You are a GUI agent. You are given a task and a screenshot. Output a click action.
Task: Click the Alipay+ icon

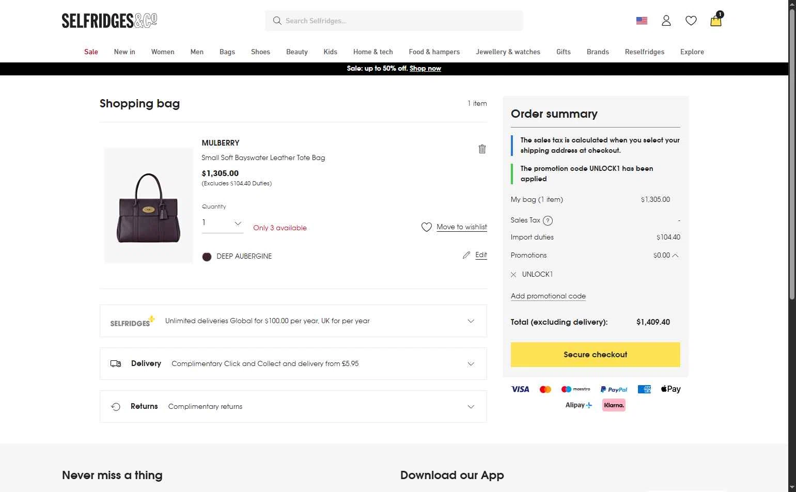tap(579, 405)
